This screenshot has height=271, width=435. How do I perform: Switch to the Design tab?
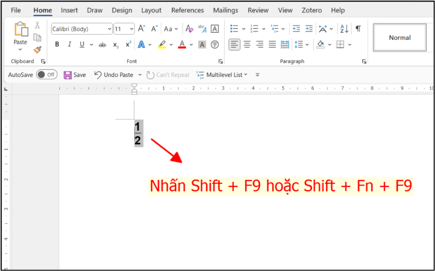[x=122, y=10]
